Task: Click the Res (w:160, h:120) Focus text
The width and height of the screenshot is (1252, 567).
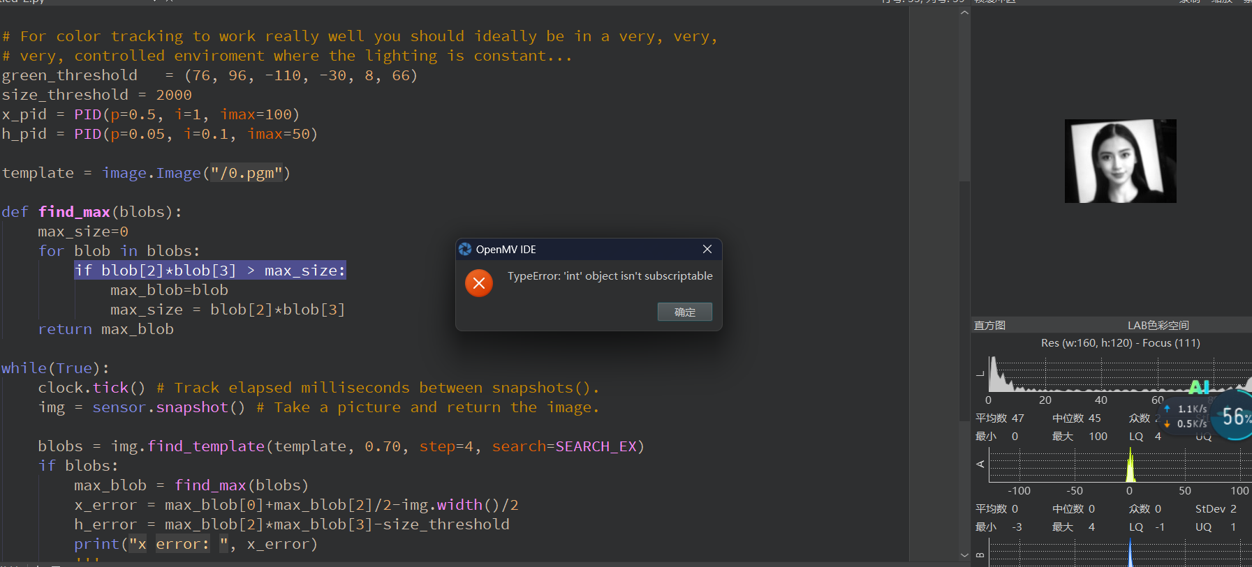Action: pos(1120,343)
